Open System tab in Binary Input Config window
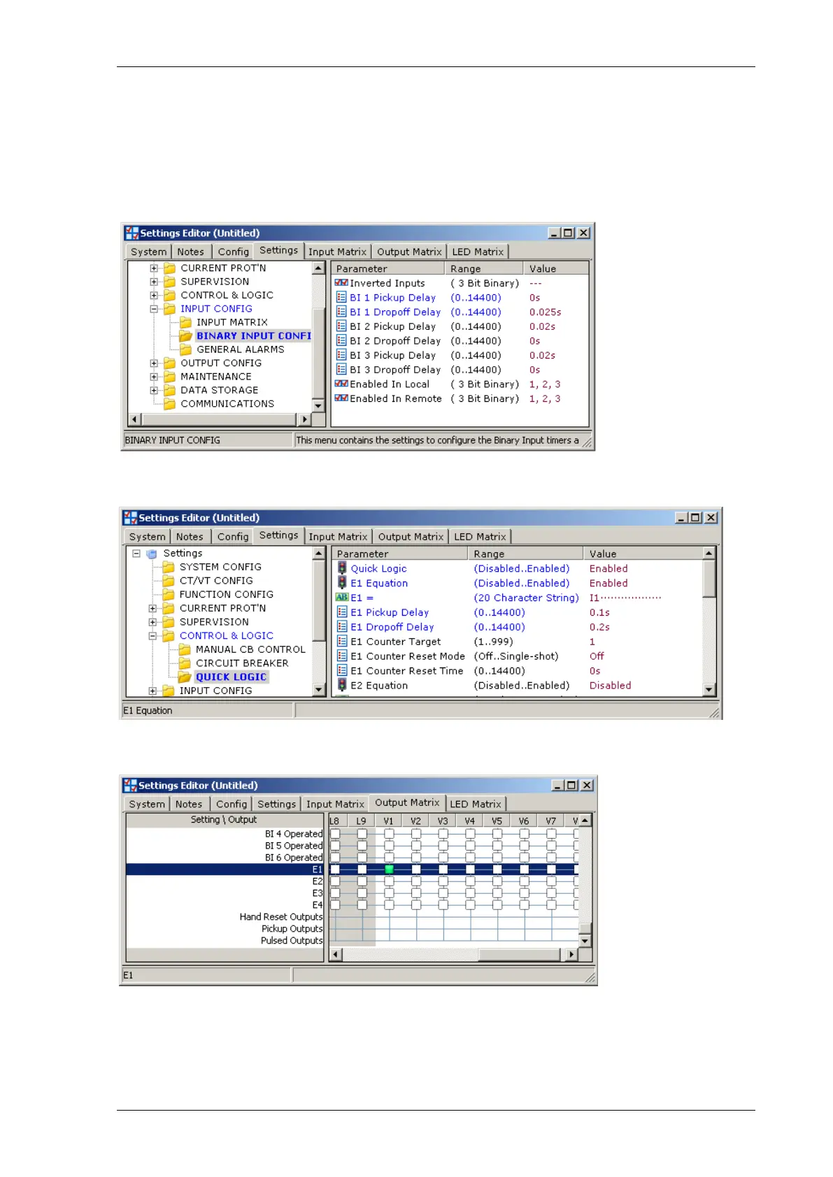Image resolution: width=833 pixels, height=1177 pixels. (149, 252)
